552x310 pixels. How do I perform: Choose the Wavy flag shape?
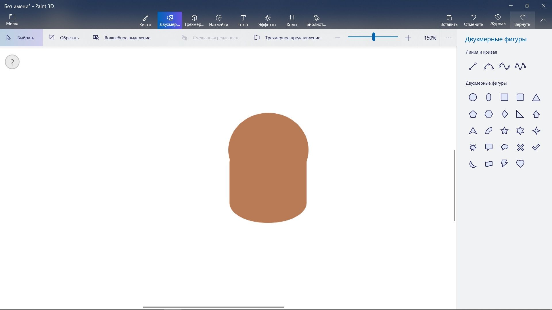pyautogui.click(x=488, y=164)
